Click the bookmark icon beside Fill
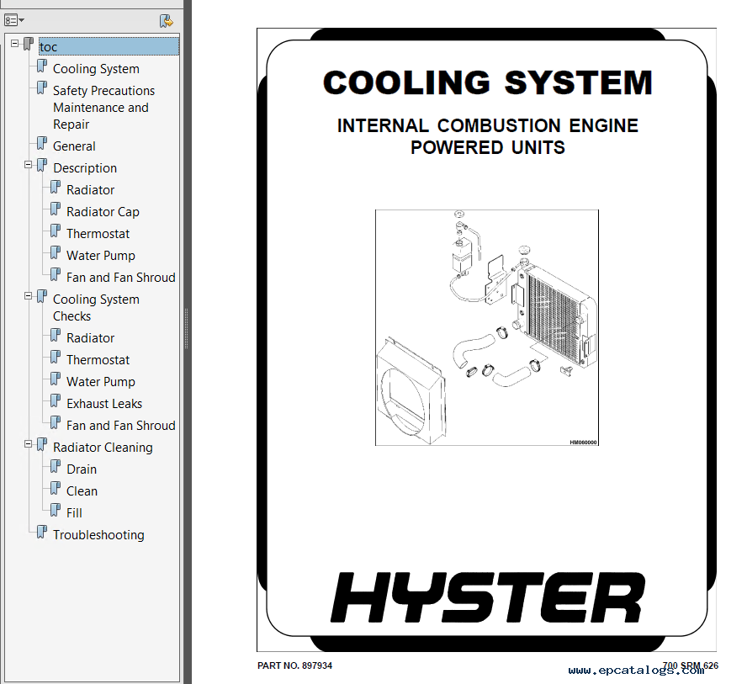The image size is (747, 684). [x=56, y=510]
